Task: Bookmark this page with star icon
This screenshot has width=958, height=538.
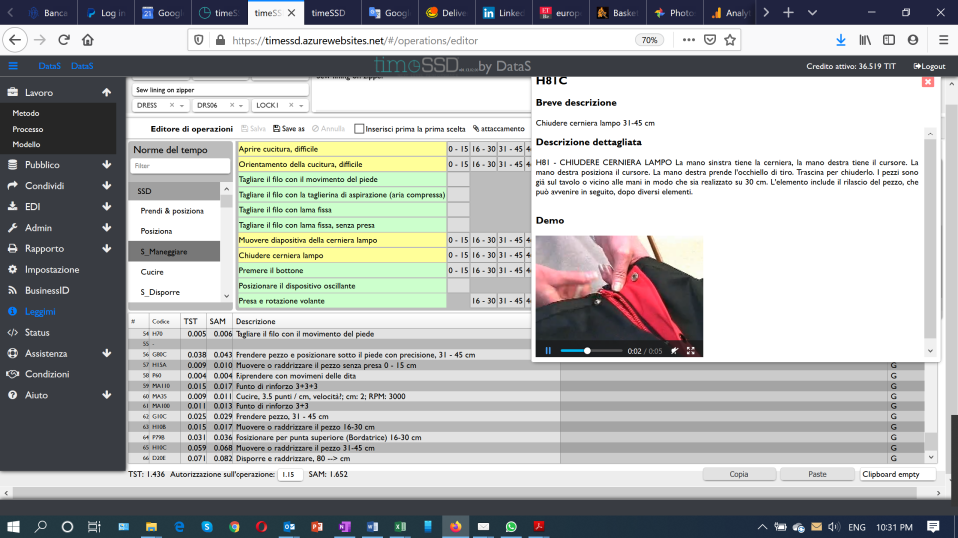Action: point(730,40)
